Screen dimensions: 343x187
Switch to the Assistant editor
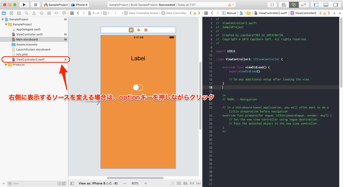[x=294, y=5]
